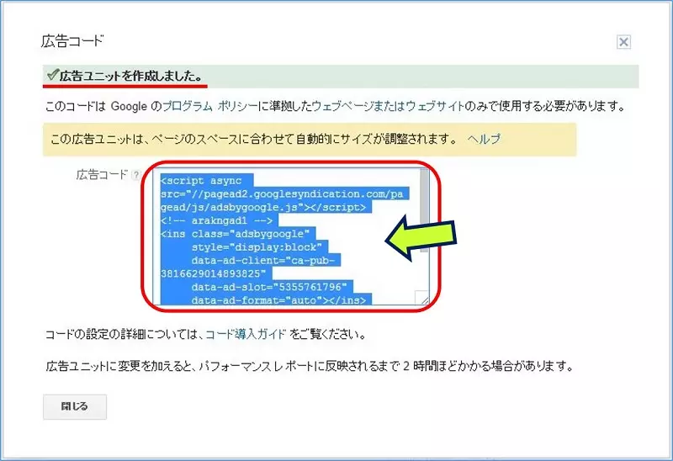Screen dimensions: 673x461
Task: Click the code line data-ad-format="auto"></ins>
Action: (279, 299)
